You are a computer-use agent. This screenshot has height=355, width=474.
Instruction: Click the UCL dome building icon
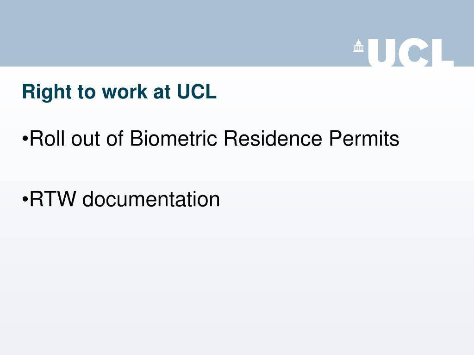pos(359,46)
